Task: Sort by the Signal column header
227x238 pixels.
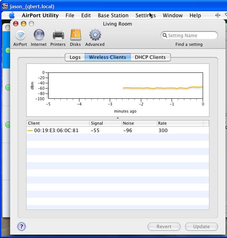Action: (106, 123)
